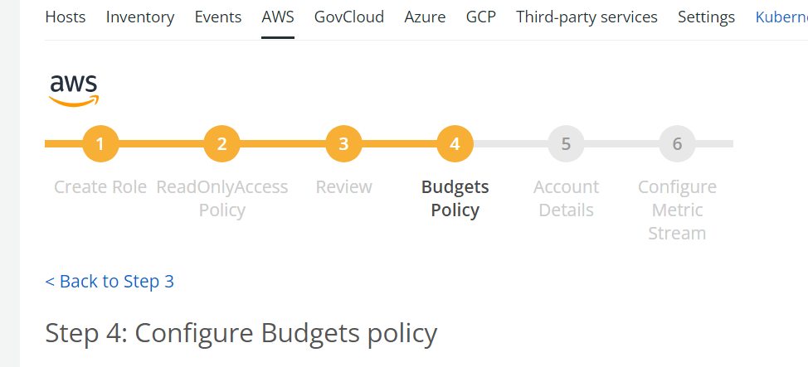Click the AWS logo icon

click(x=74, y=91)
